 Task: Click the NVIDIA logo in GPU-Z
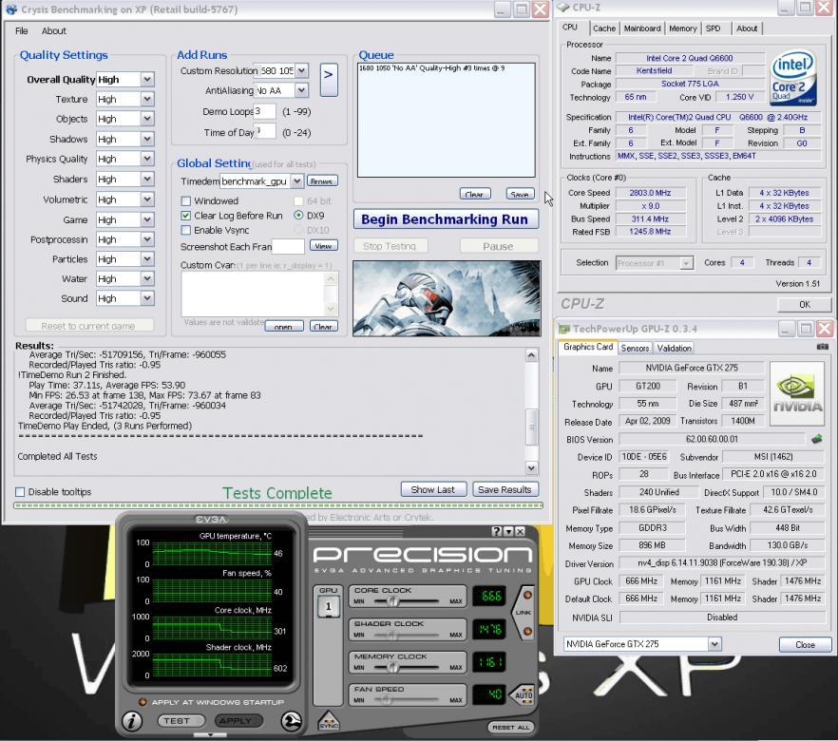coord(796,393)
